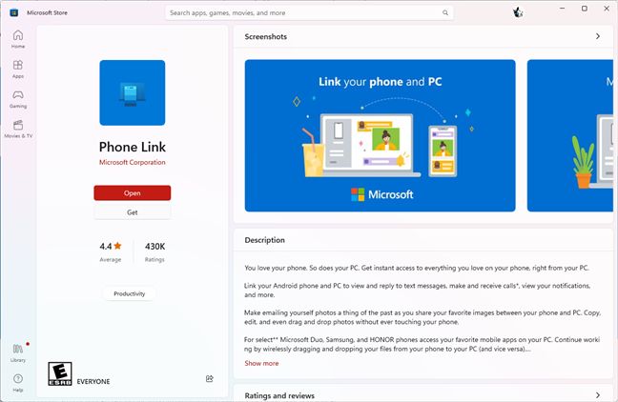Go to the Home section
The image size is (618, 402).
click(x=18, y=39)
